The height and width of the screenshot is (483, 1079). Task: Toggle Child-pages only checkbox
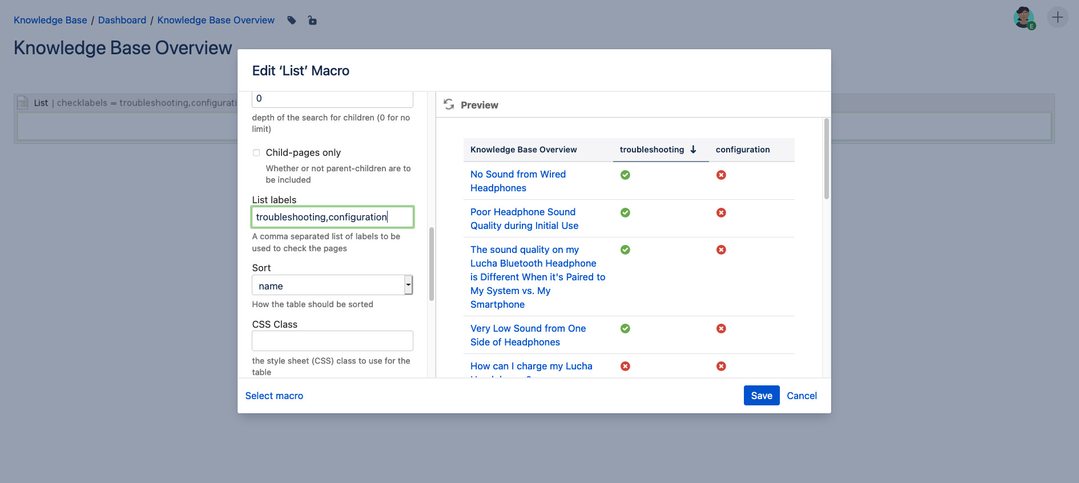pyautogui.click(x=256, y=152)
